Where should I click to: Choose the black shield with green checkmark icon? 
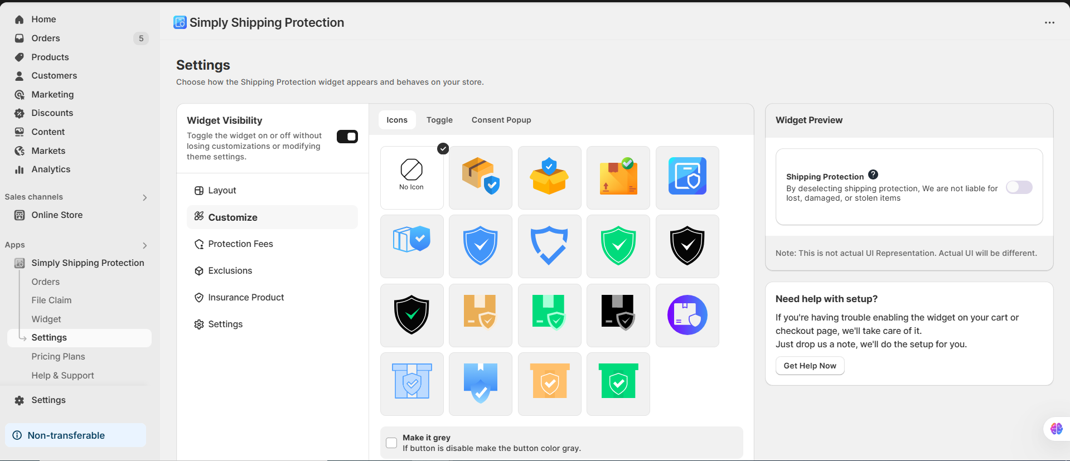pos(411,315)
